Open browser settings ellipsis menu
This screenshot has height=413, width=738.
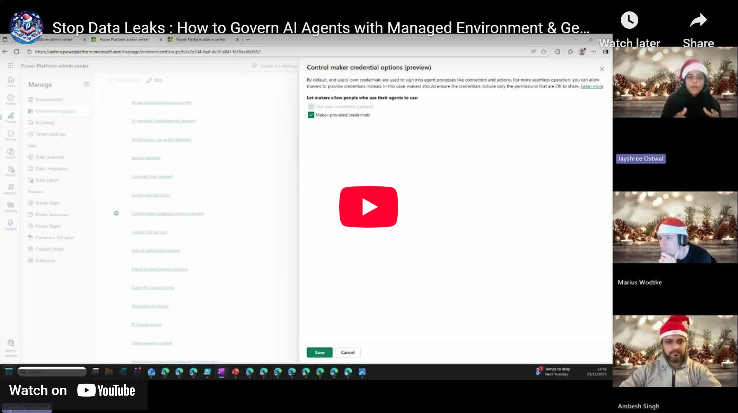point(594,52)
